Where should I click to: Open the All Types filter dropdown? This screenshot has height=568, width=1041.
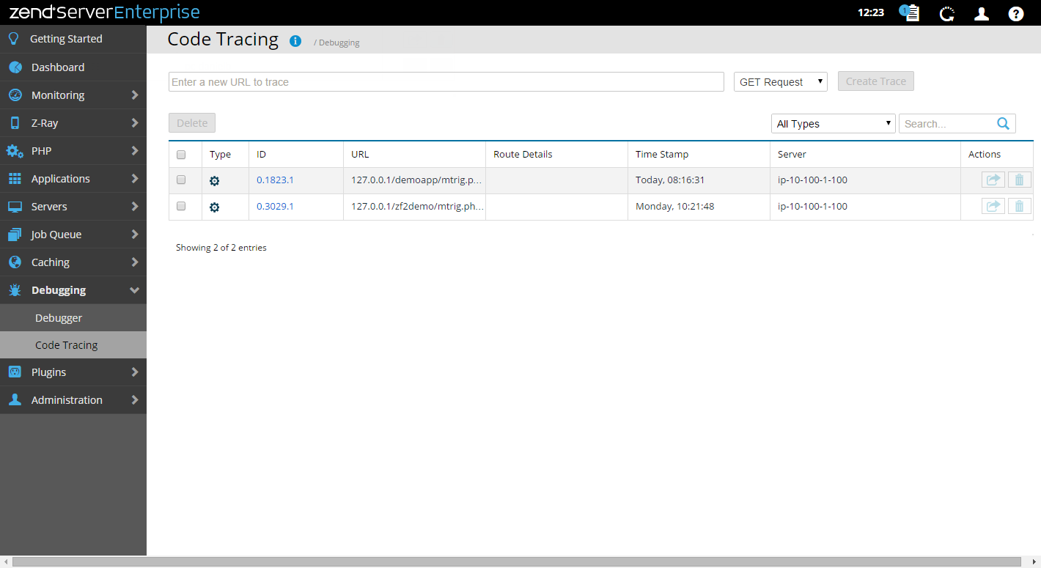(833, 124)
